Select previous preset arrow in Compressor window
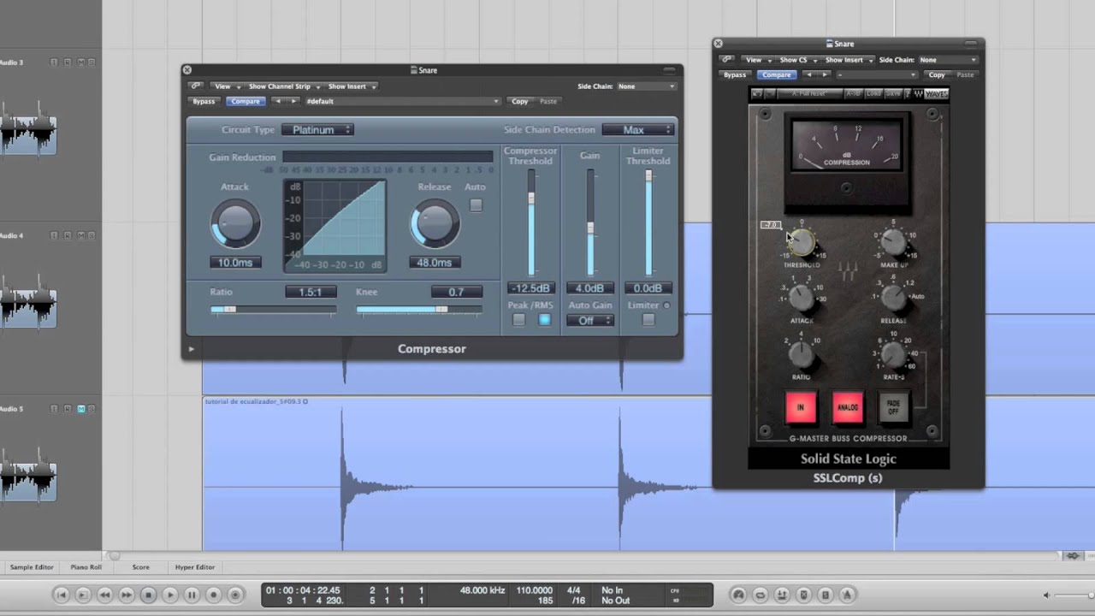The width and height of the screenshot is (1095, 616). click(277, 101)
